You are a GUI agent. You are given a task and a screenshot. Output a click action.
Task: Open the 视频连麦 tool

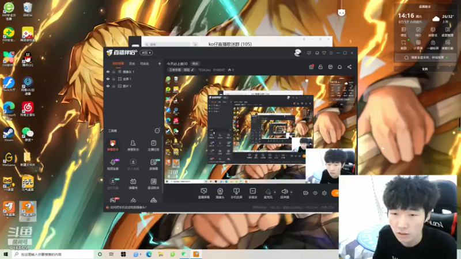pos(112,165)
